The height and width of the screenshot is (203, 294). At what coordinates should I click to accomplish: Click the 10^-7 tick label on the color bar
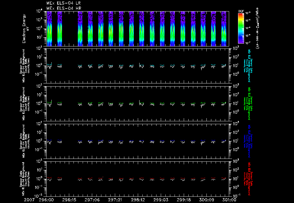[x=248, y=43]
